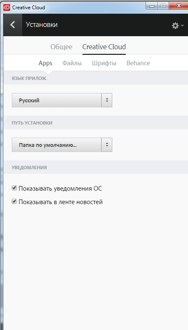
Task: Select the Creative Cloud settings tab
Action: [x=104, y=47]
